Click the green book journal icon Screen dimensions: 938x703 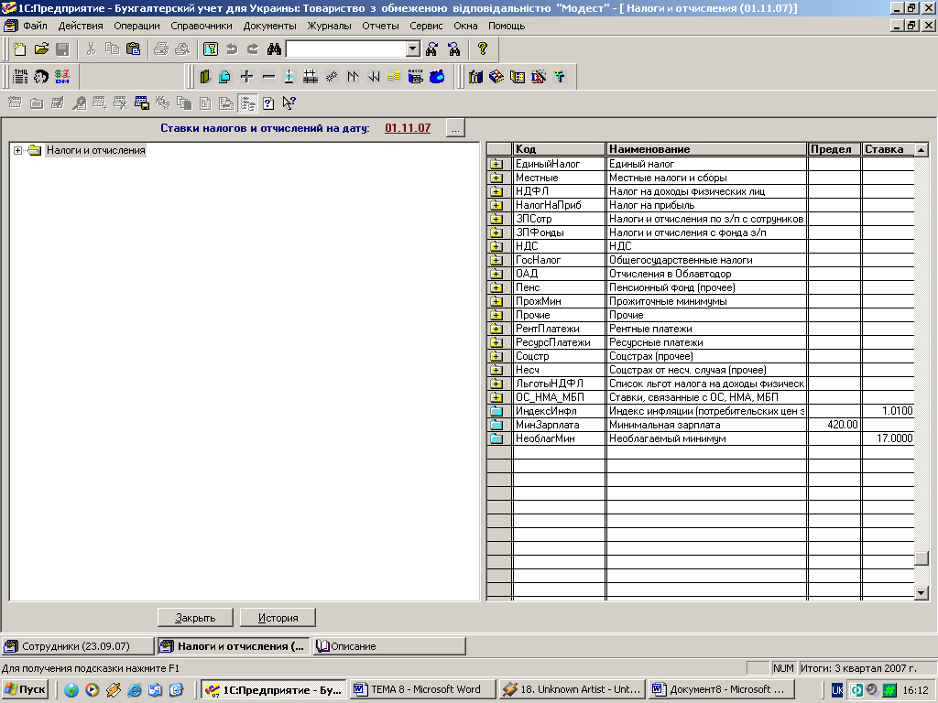(x=205, y=77)
